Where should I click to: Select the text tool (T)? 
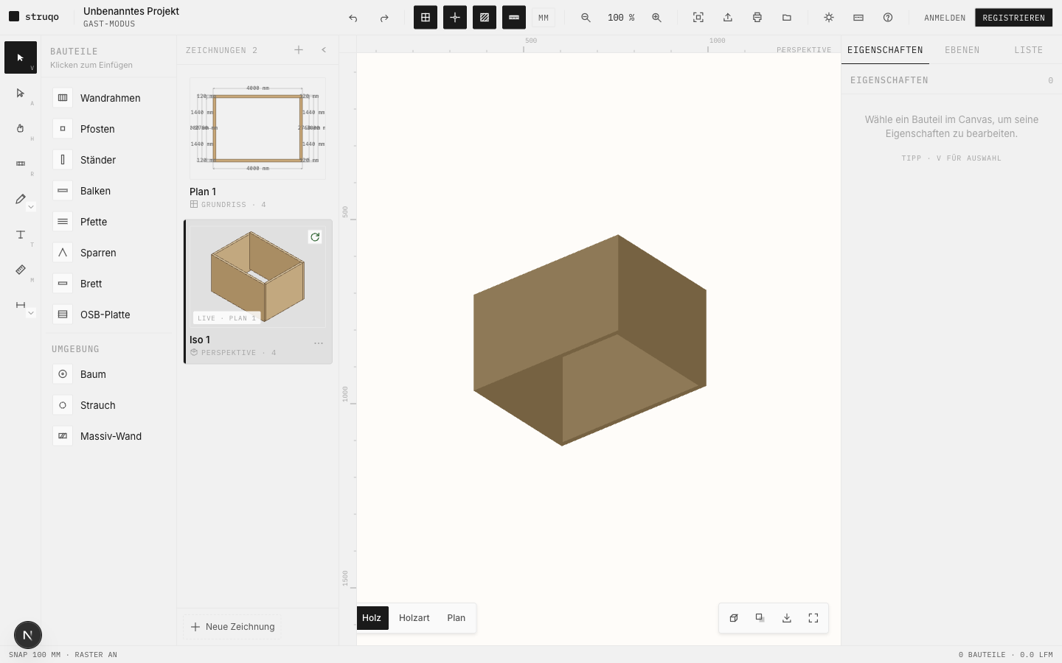pos(21,234)
